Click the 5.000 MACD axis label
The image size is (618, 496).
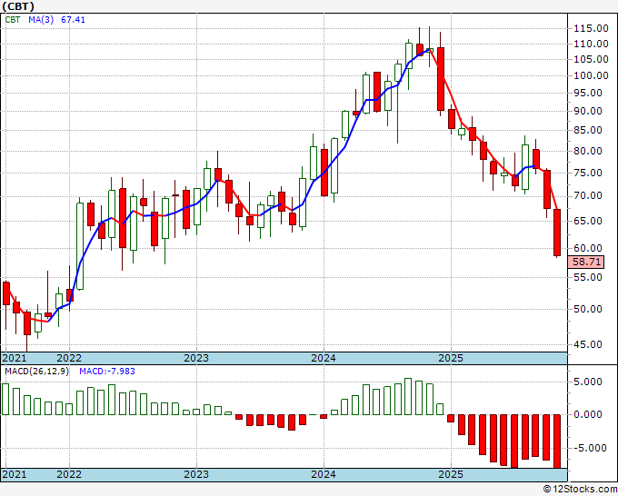588,382
